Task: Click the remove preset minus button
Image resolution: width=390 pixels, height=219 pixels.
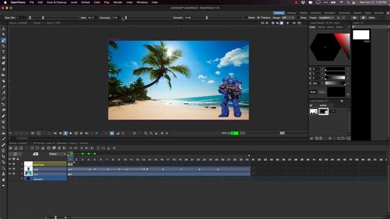Action: point(344,18)
